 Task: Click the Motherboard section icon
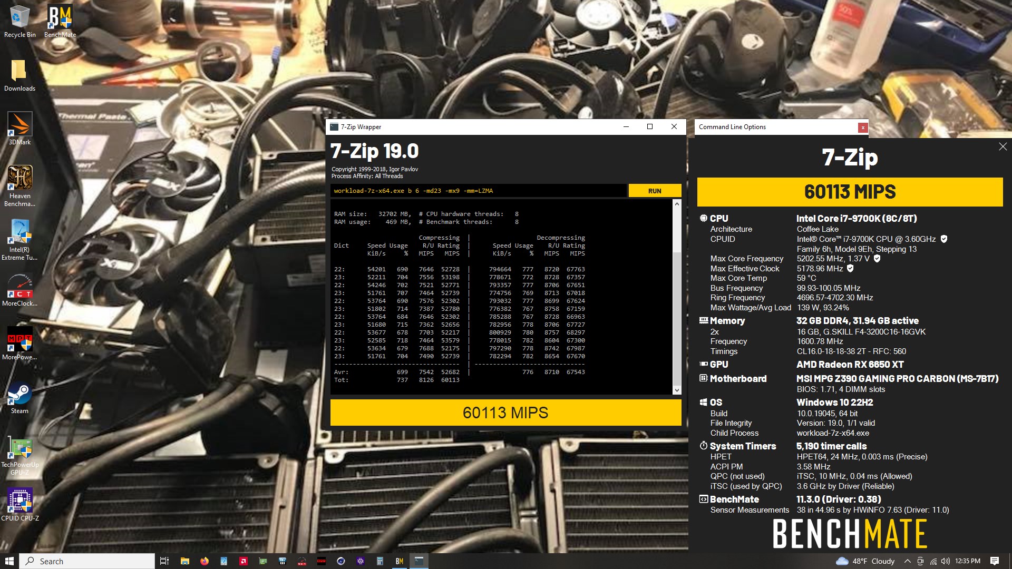[x=703, y=378]
